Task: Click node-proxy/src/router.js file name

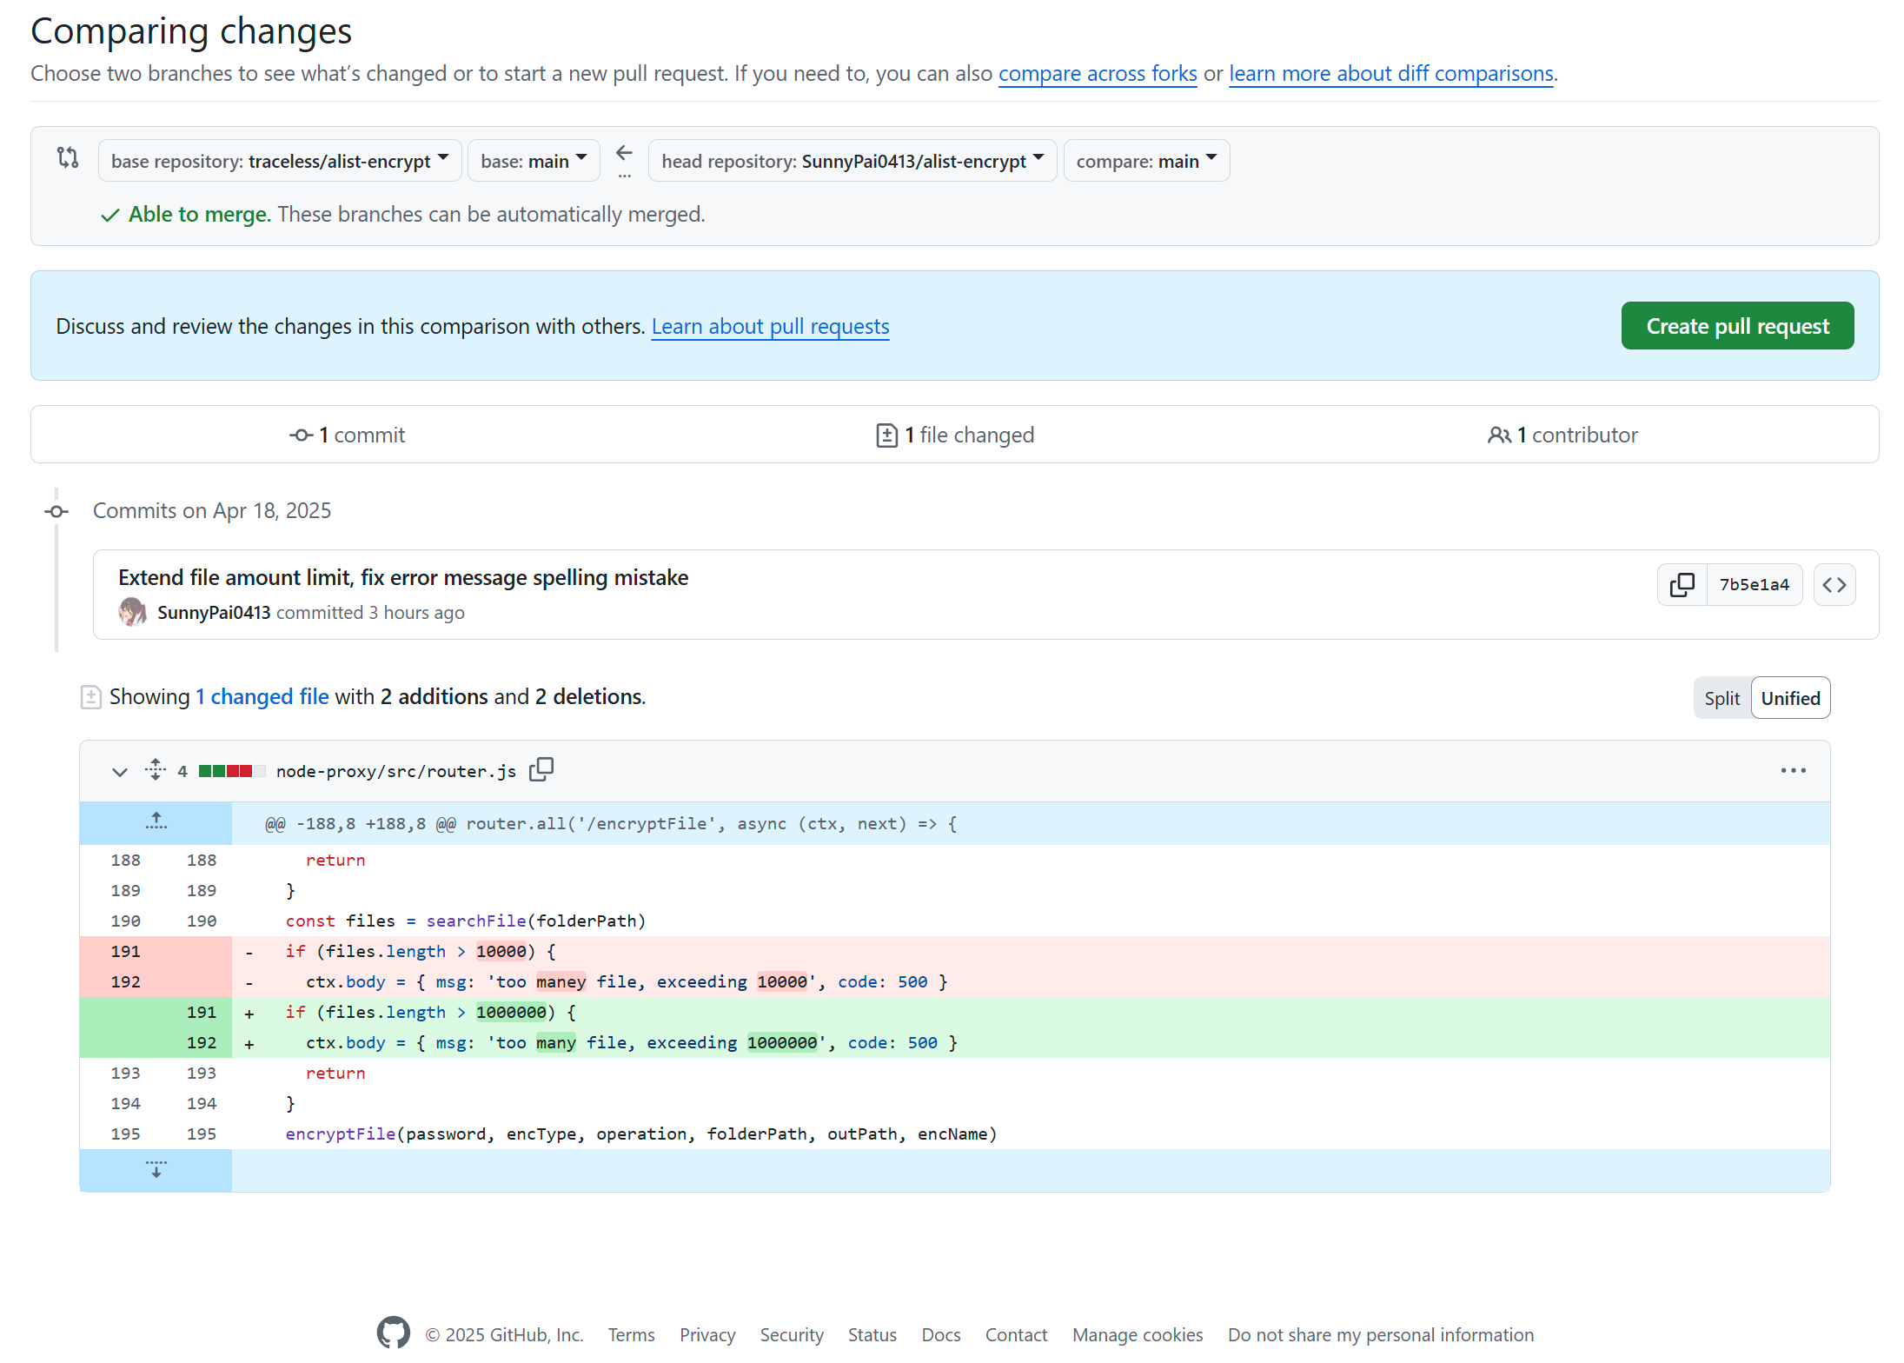Action: pos(396,771)
